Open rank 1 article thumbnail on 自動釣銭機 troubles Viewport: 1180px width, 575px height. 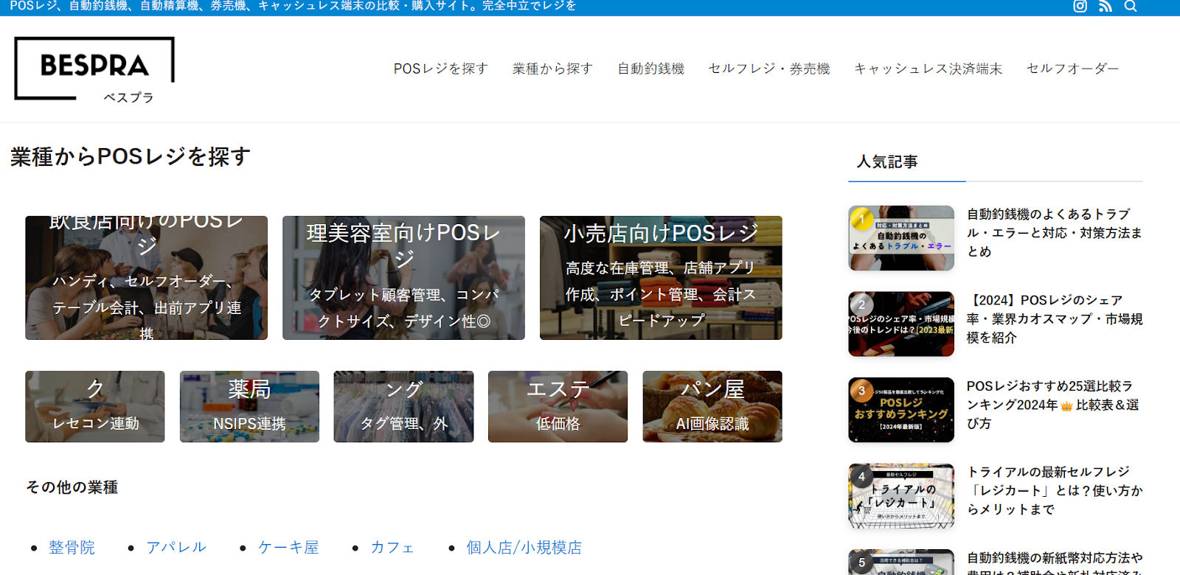(x=900, y=238)
